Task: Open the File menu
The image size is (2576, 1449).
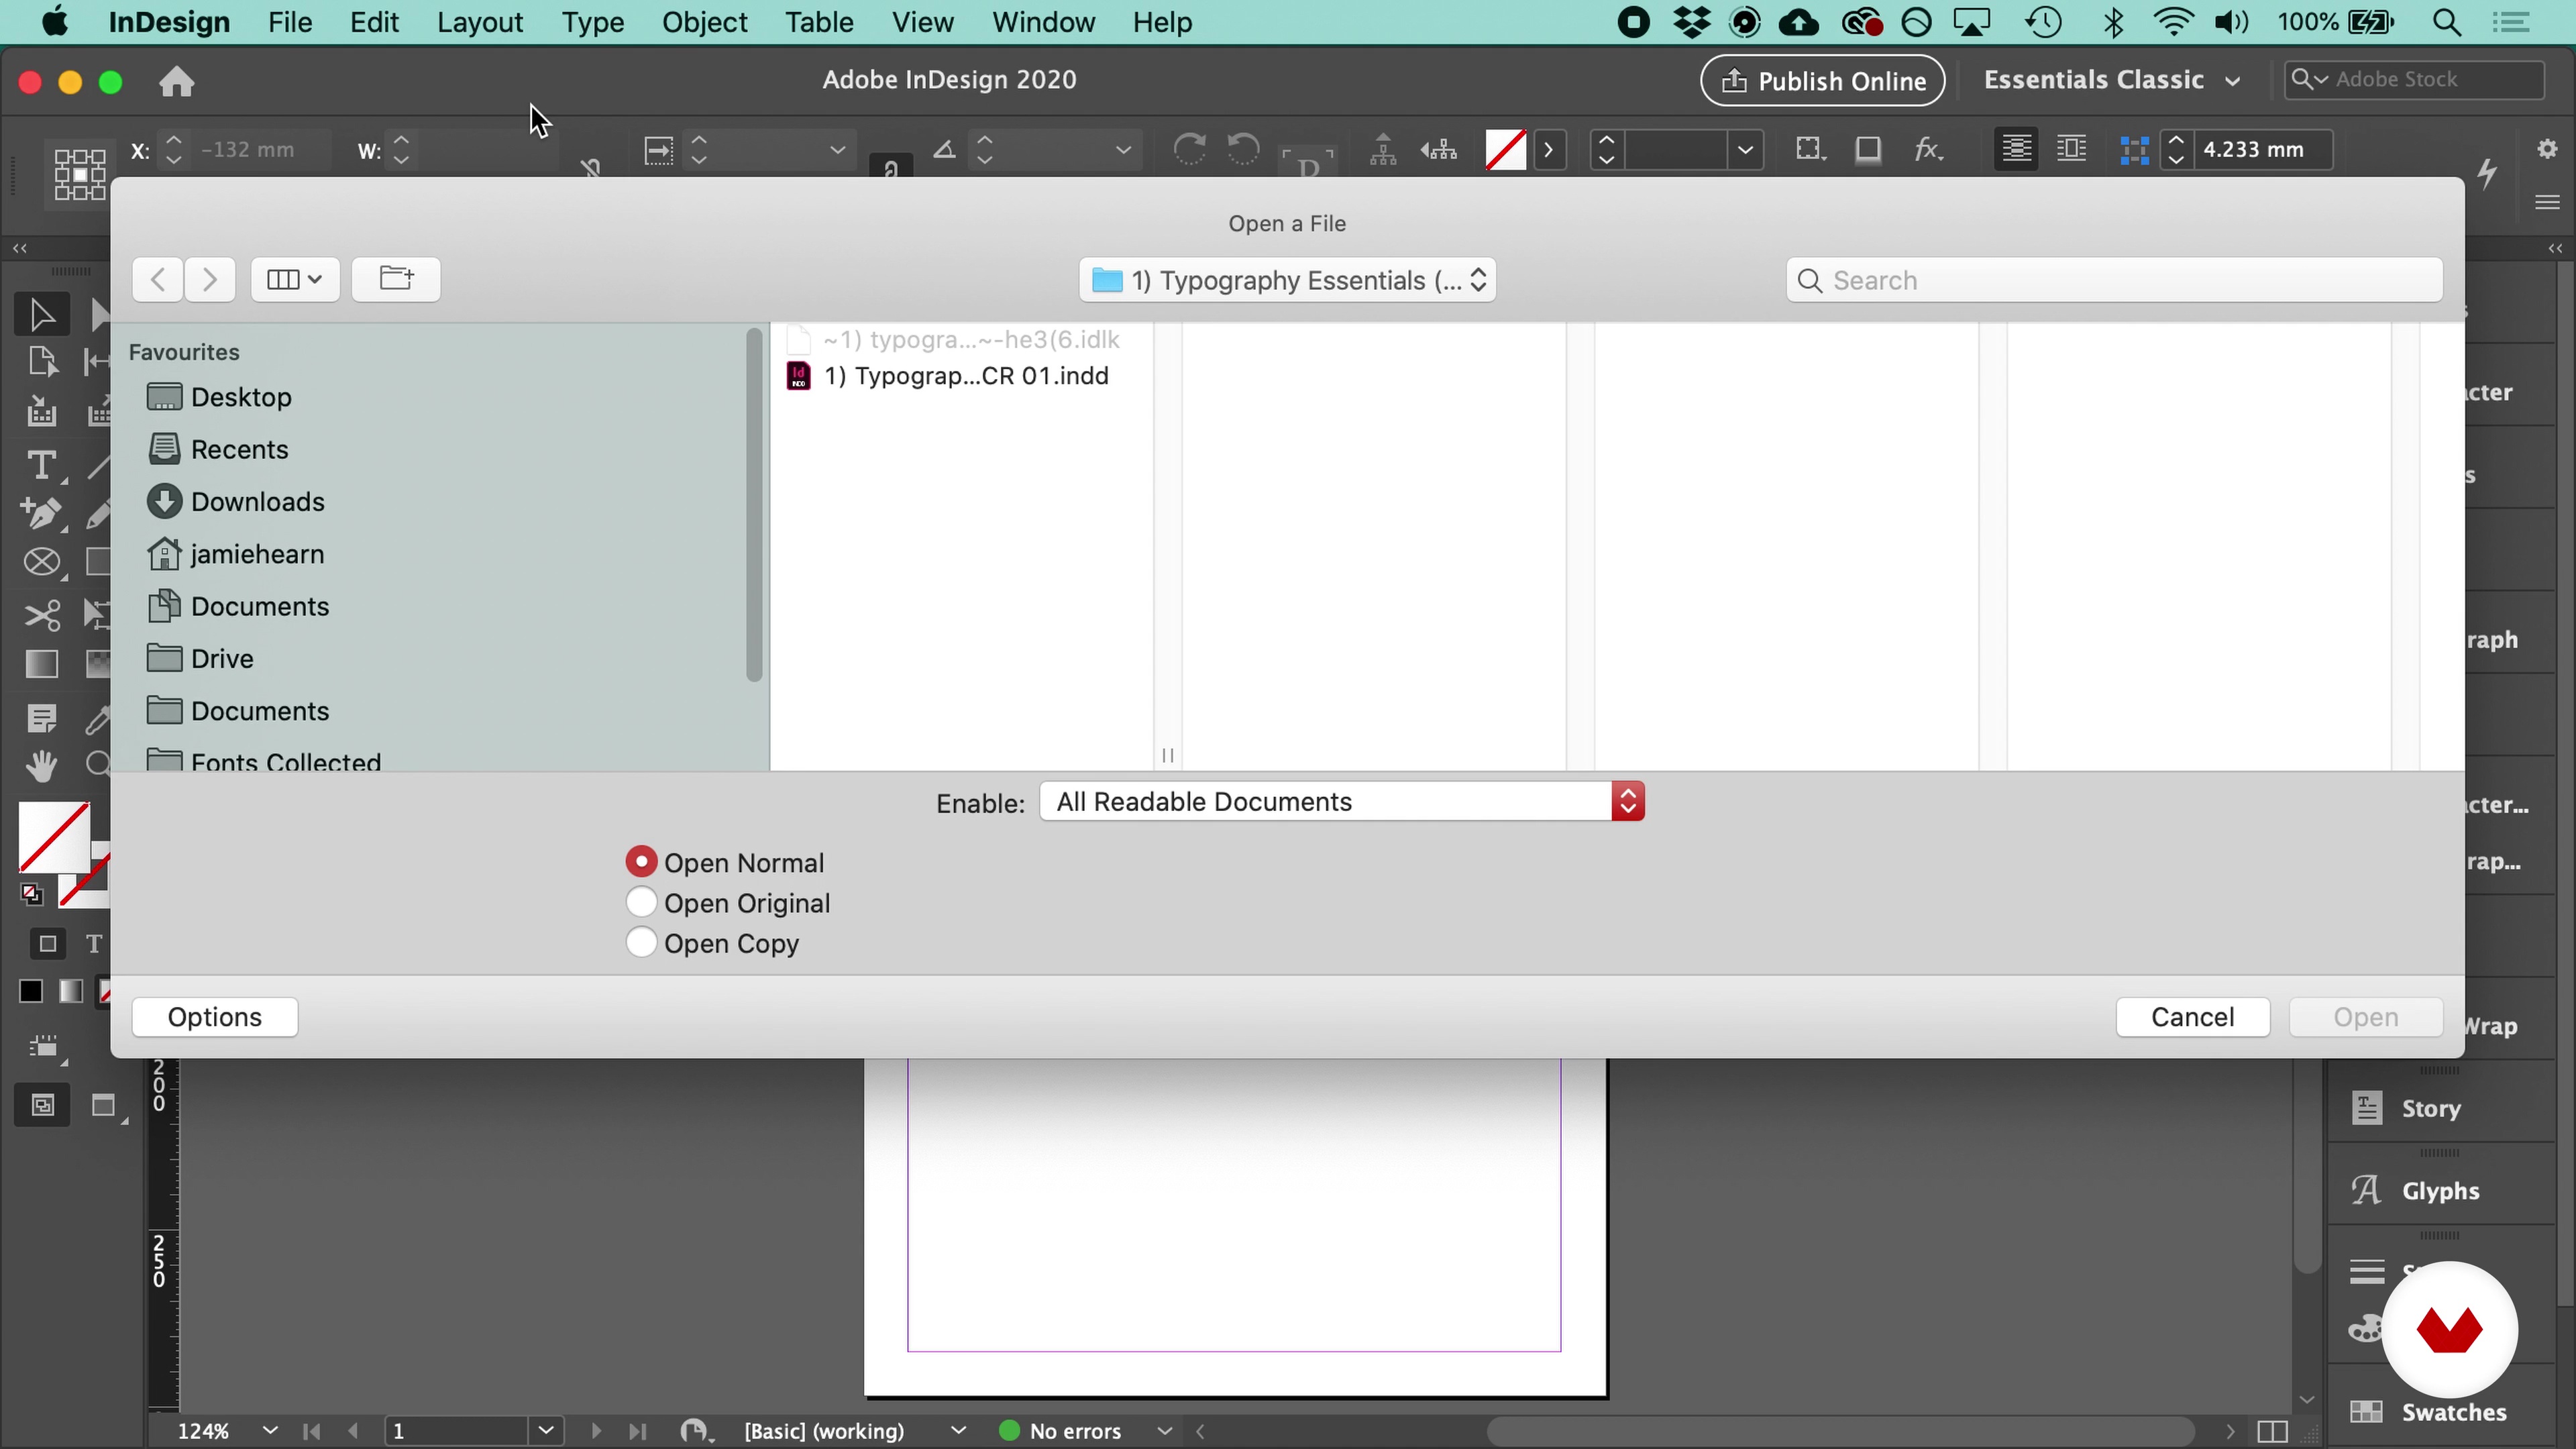Action: coord(290,22)
